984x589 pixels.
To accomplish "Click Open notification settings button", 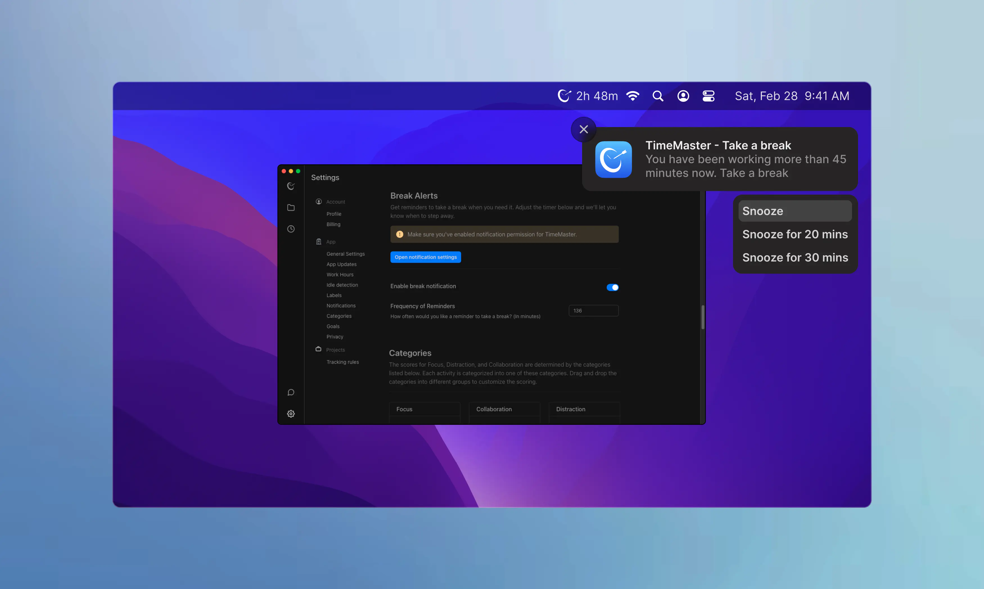I will (426, 257).
